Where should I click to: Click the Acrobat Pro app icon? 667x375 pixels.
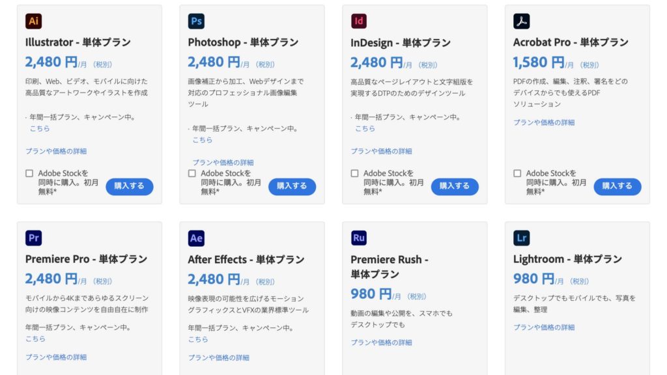[522, 21]
